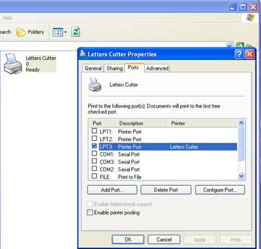
Task: Close the Explorer window behind the dialog
Action: (253, 7)
